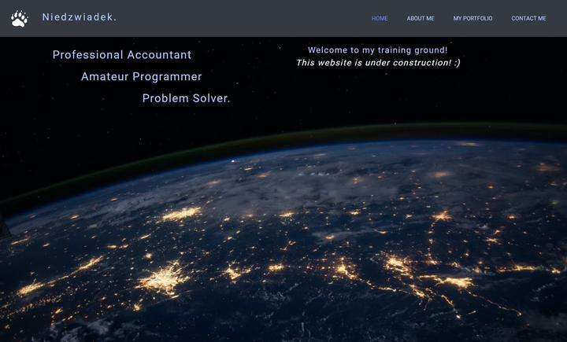This screenshot has height=342, width=567.
Task: Click the smiley at end of construction notice
Action: 457,63
